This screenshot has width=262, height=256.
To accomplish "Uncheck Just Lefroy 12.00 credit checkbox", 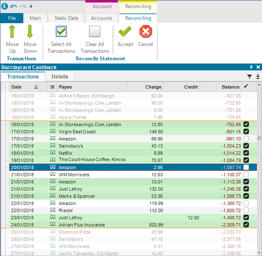I will point(246,218).
